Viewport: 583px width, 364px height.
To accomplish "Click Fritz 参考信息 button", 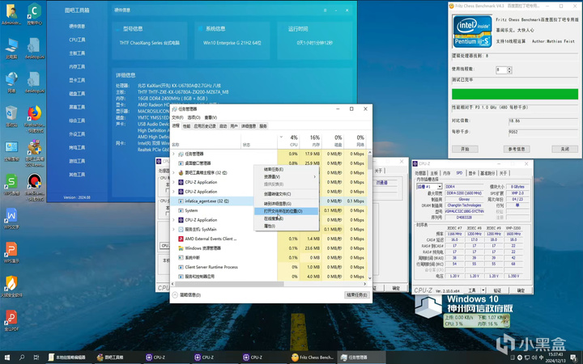I will coord(517,149).
